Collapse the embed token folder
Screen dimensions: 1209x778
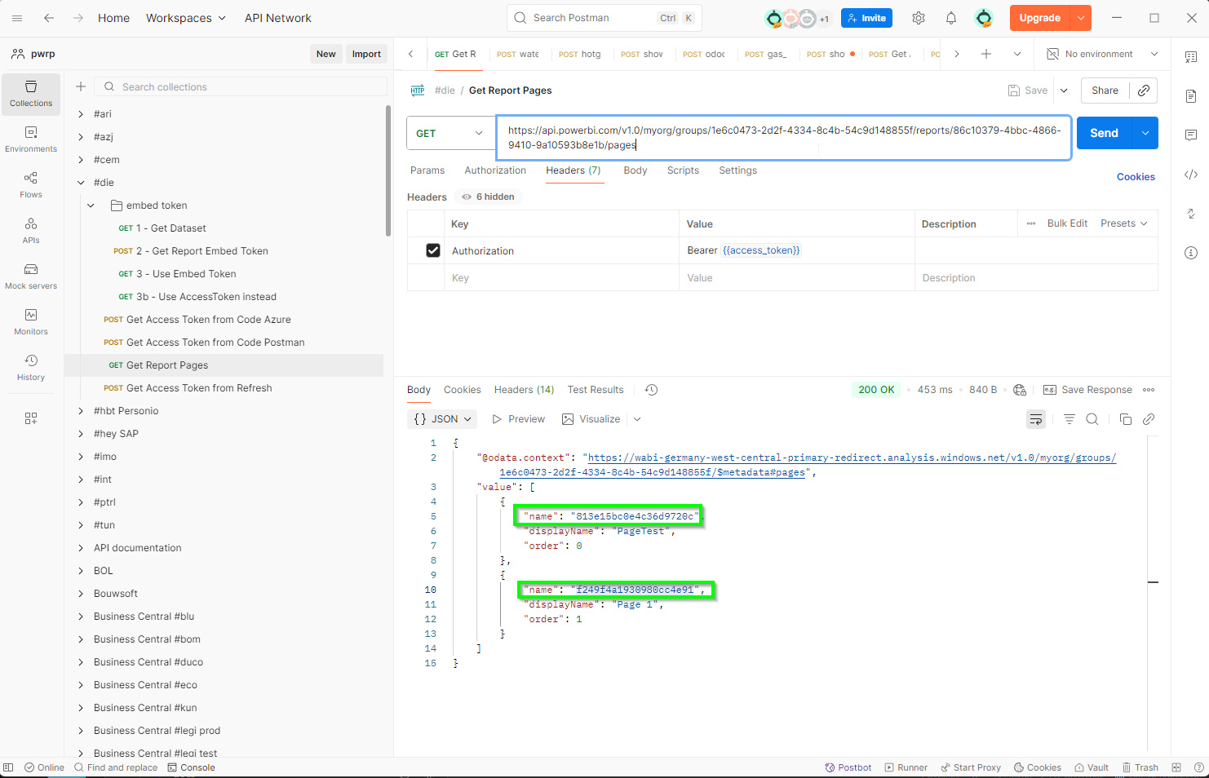91,206
